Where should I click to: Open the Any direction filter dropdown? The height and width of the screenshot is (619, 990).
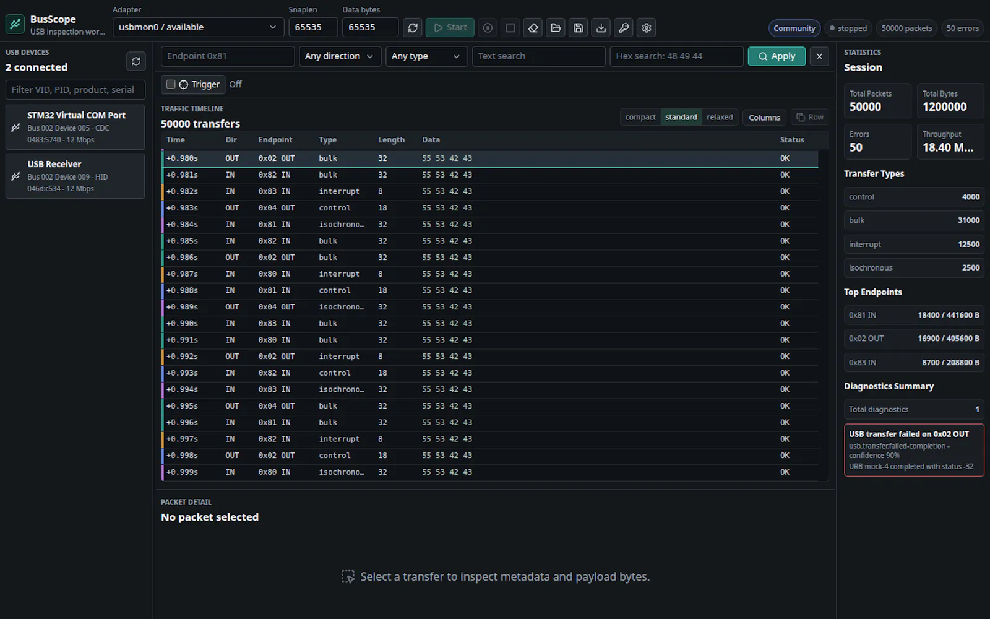click(x=339, y=56)
